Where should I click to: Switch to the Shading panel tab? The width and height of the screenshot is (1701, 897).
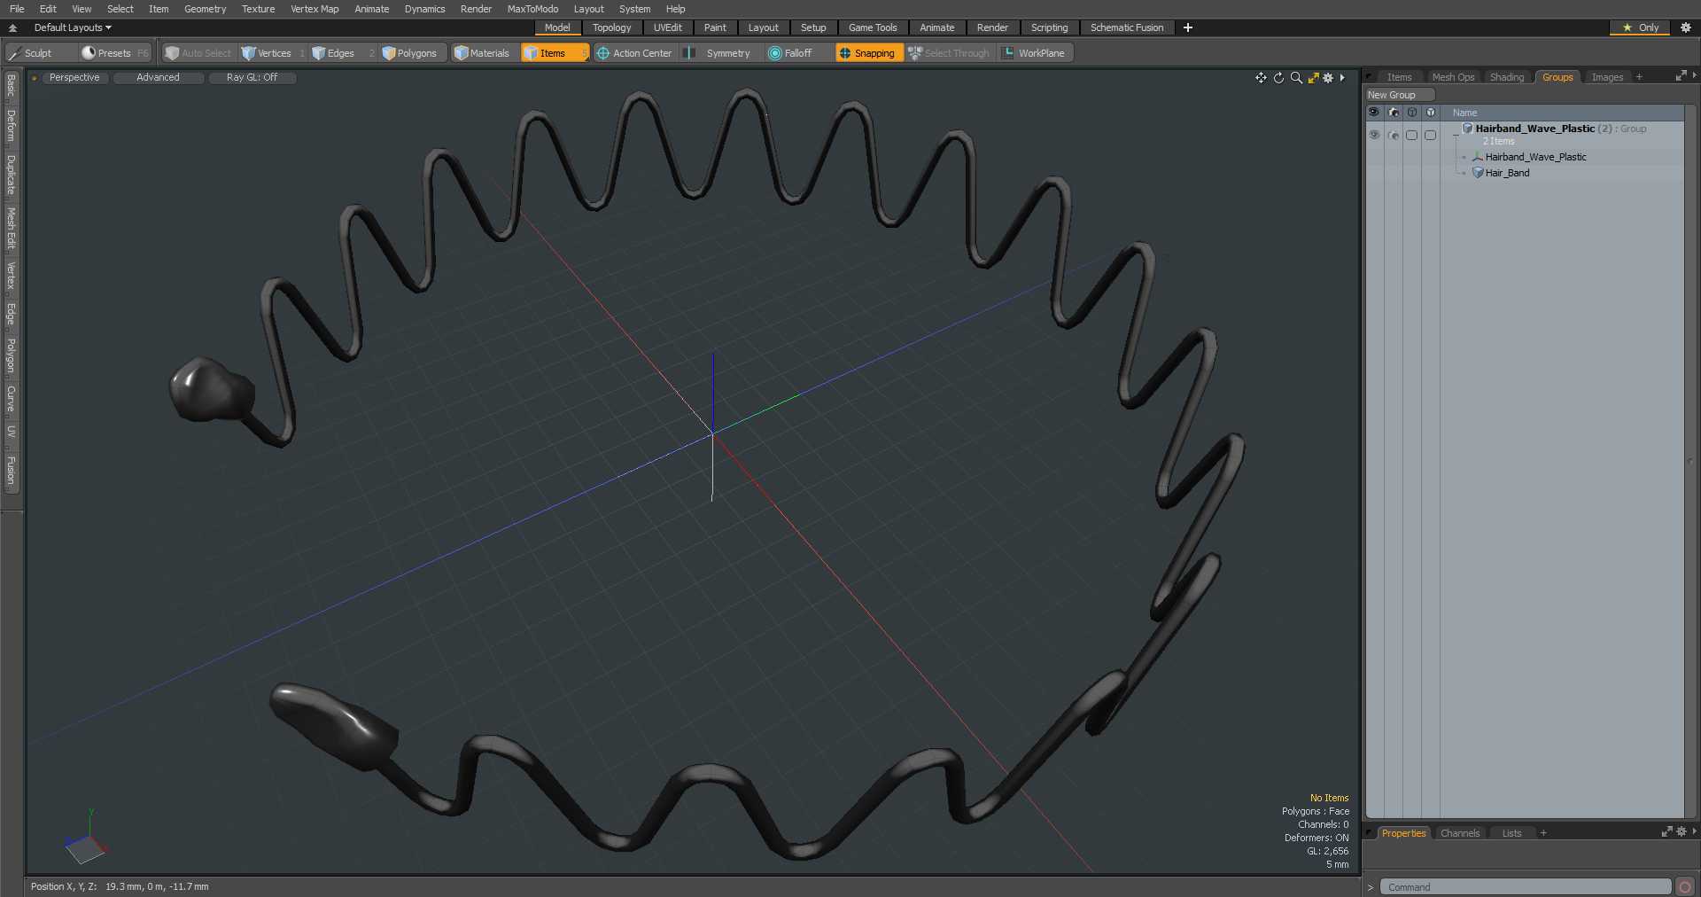(1506, 77)
